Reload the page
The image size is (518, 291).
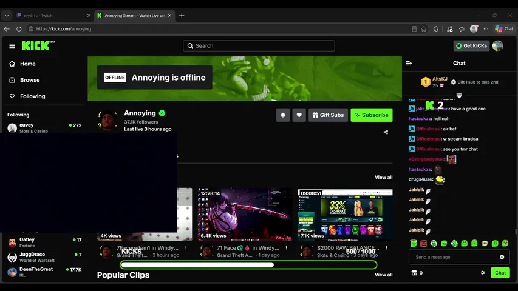point(19,29)
